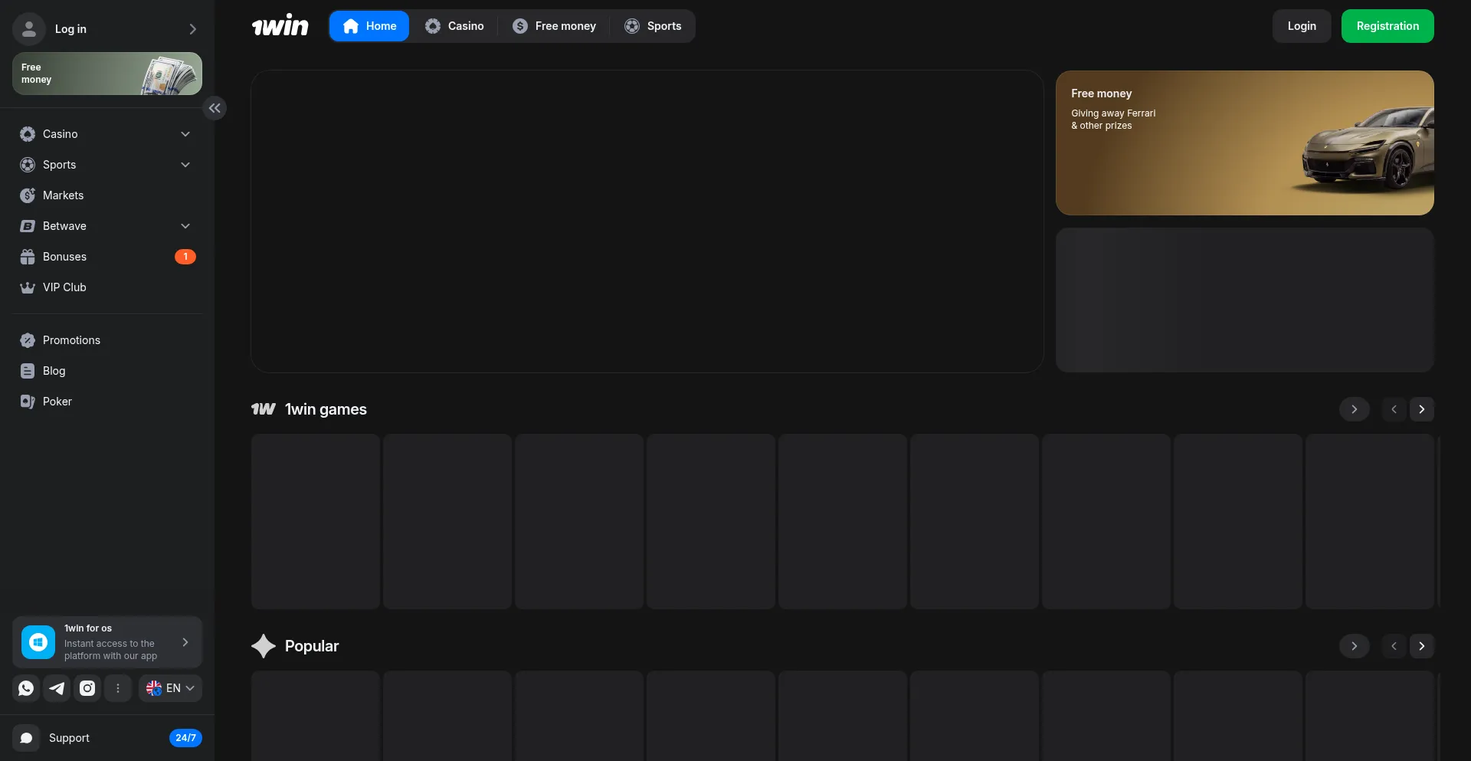The image size is (1471, 761).
Task: Click the 'Giving away Ferrari & other prizes' text
Action: pyautogui.click(x=1113, y=120)
